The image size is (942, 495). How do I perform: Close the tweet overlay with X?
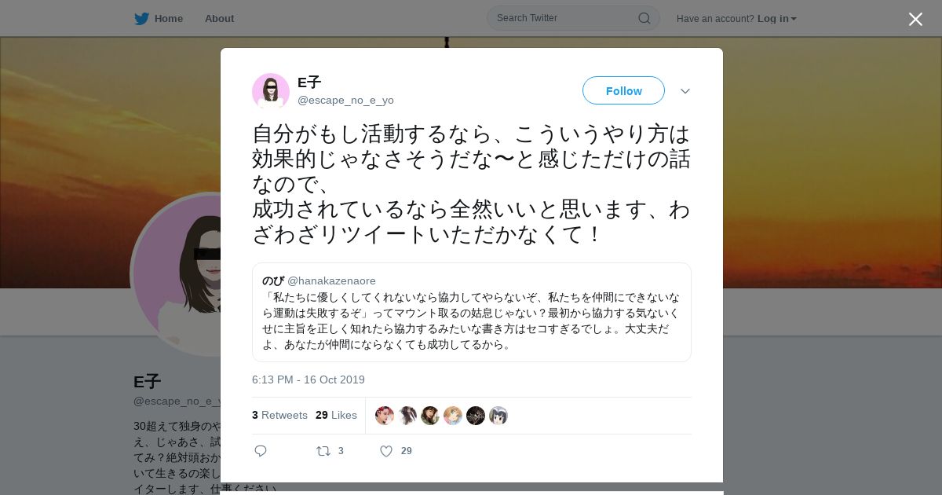[915, 19]
